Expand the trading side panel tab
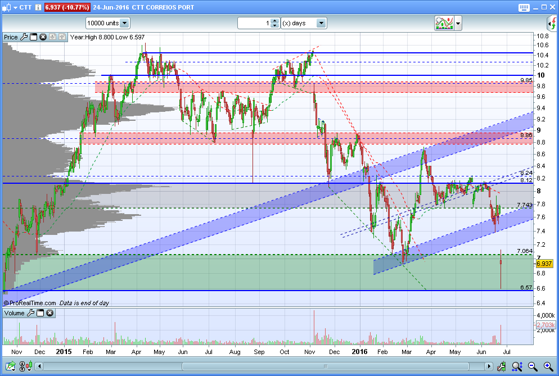 tap(552, 24)
